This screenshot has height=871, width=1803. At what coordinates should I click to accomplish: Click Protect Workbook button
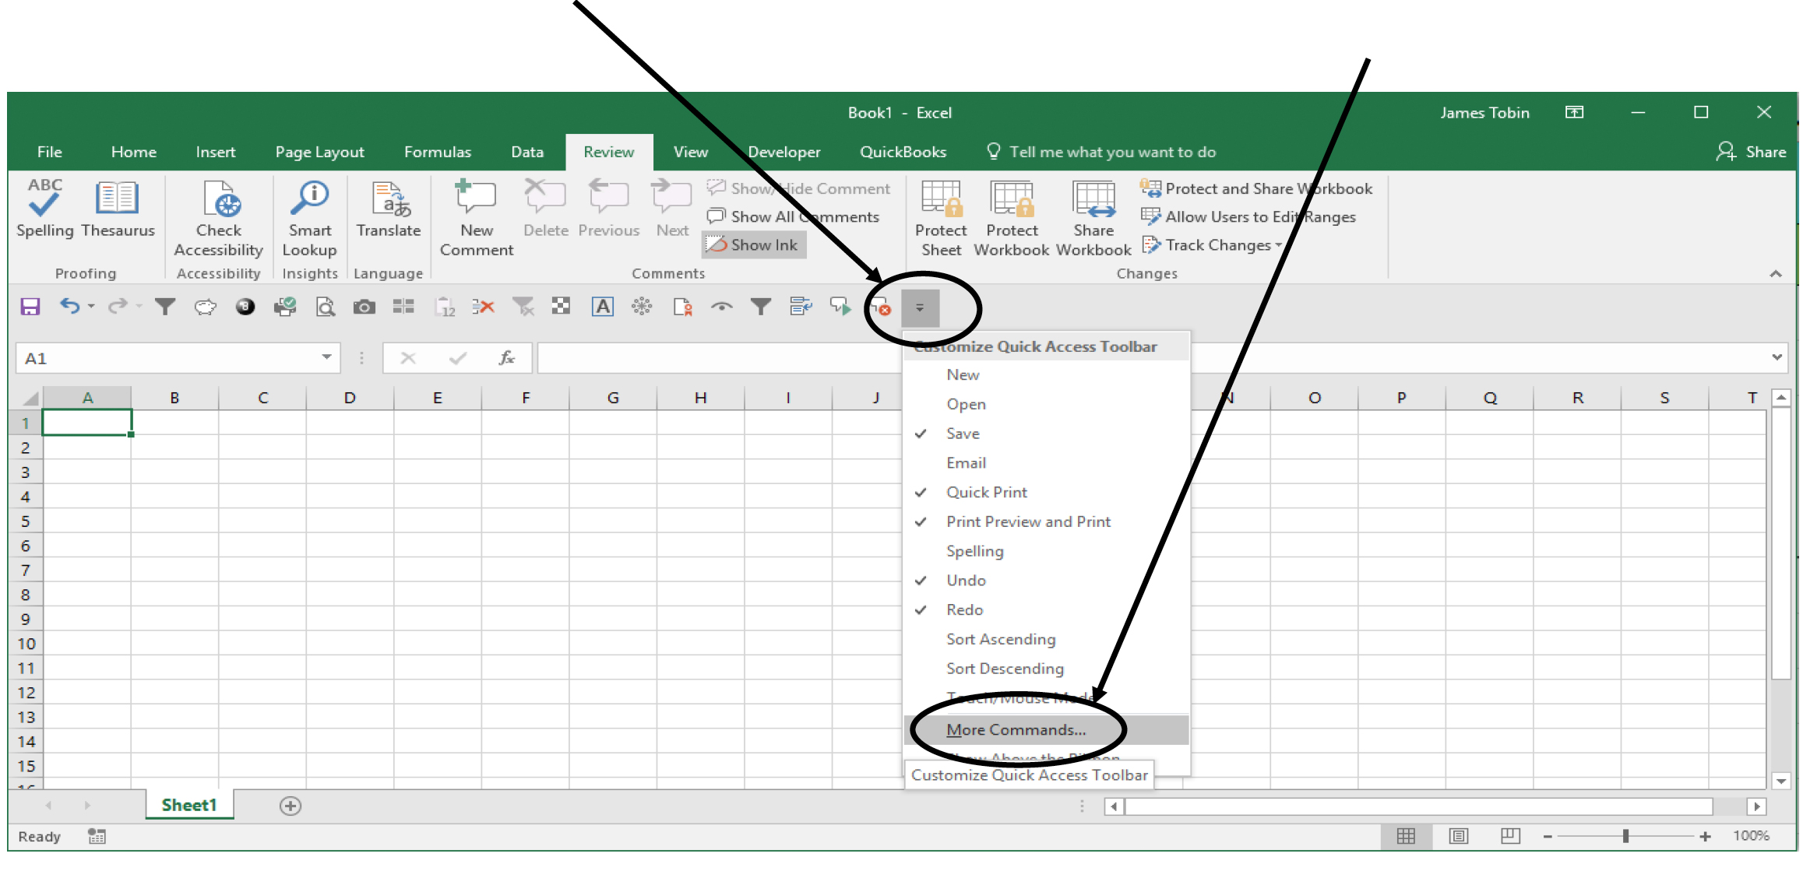[1012, 219]
